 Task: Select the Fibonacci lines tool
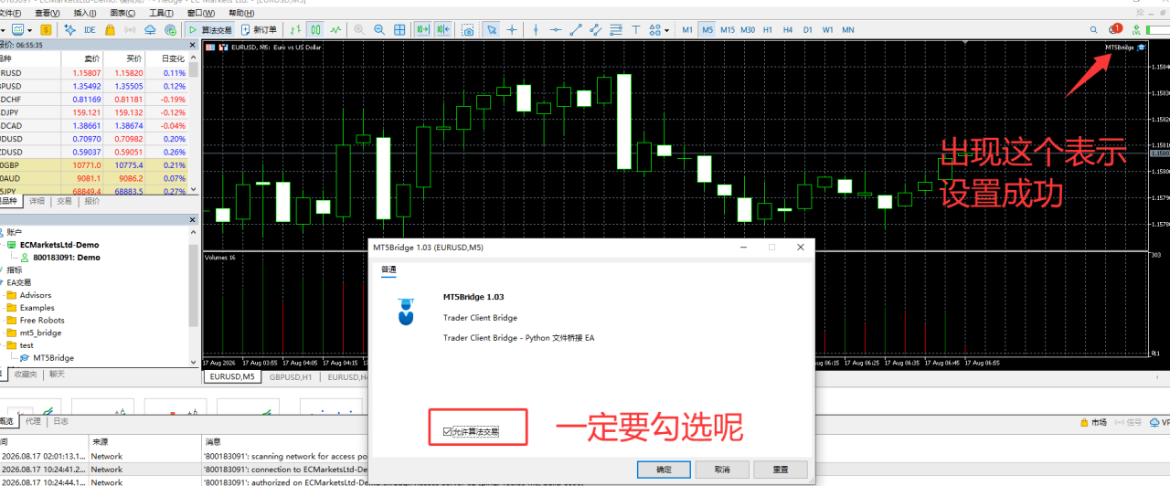[x=616, y=30]
